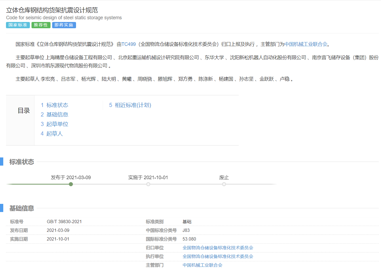The width and height of the screenshot is (381, 272).
Task: Click the green 推荐性 tag
Action: pos(41,25)
